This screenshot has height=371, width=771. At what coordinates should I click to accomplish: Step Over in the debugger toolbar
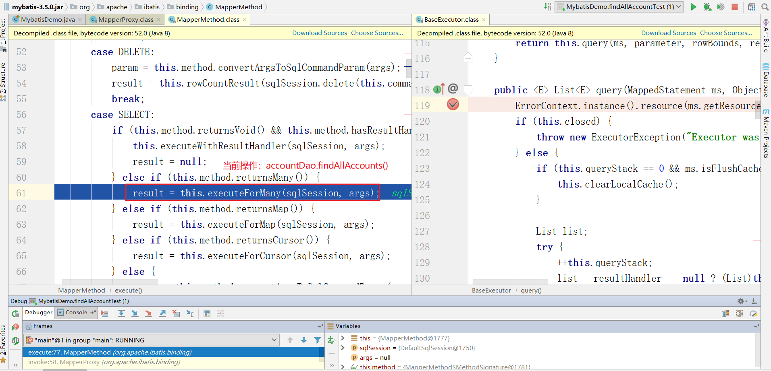[x=121, y=314]
